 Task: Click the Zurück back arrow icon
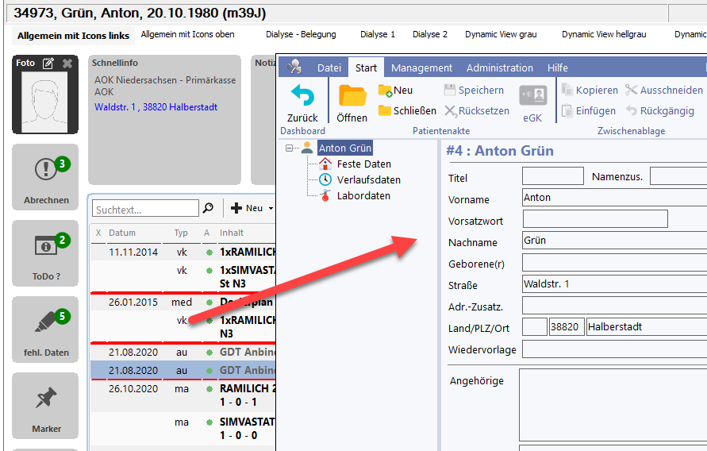(x=302, y=96)
